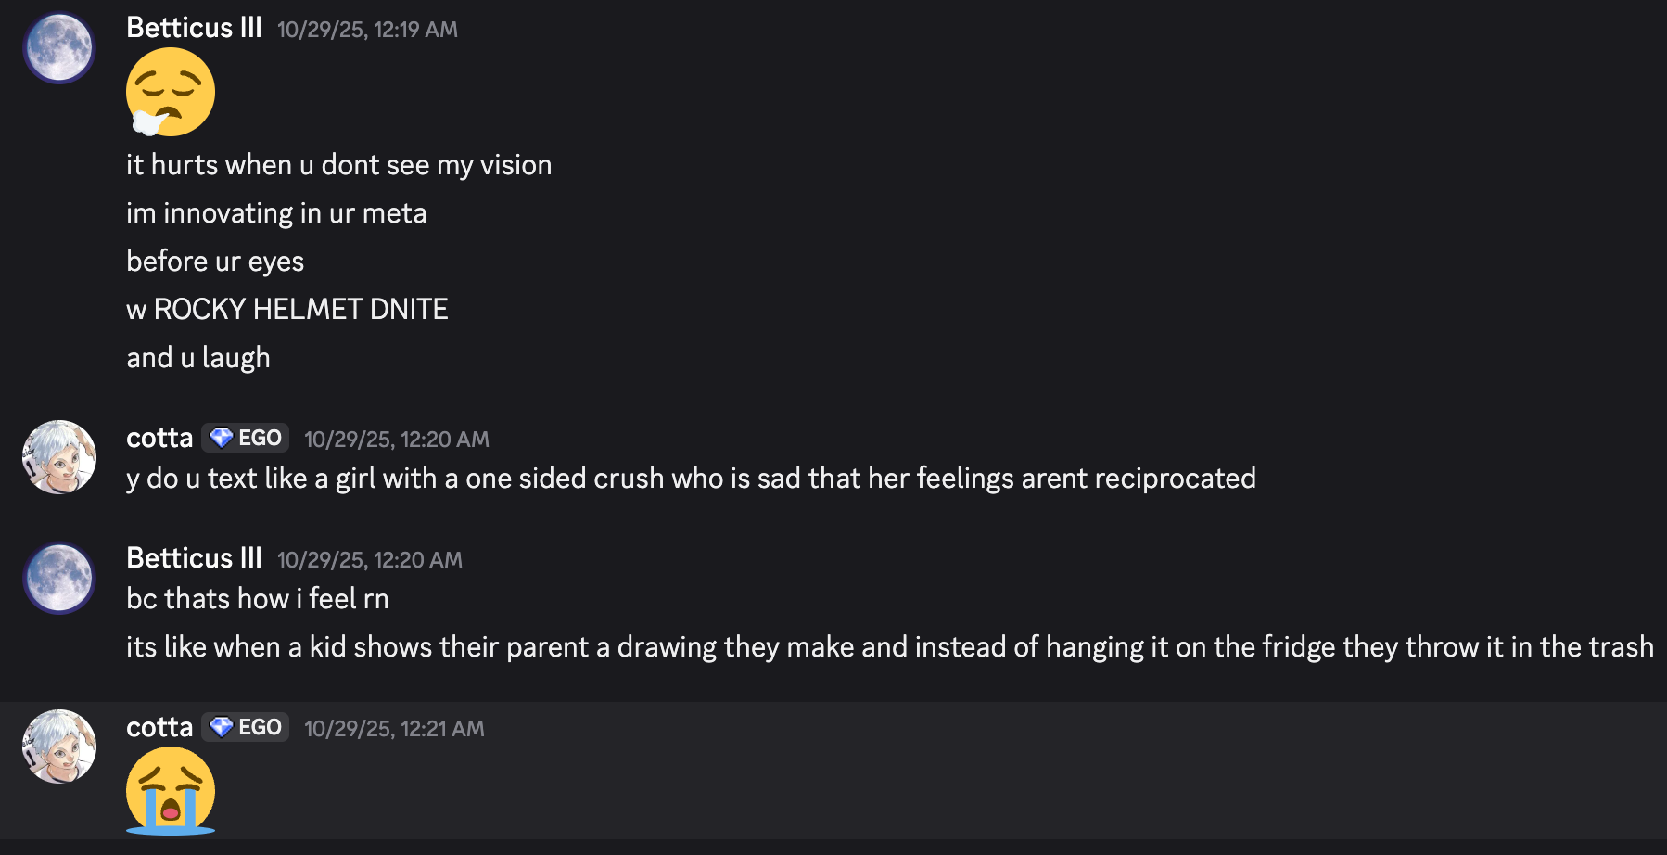The image size is (1667, 855).
Task: Open cotta's avatar on the 12:21 AM message
Action: (59, 747)
